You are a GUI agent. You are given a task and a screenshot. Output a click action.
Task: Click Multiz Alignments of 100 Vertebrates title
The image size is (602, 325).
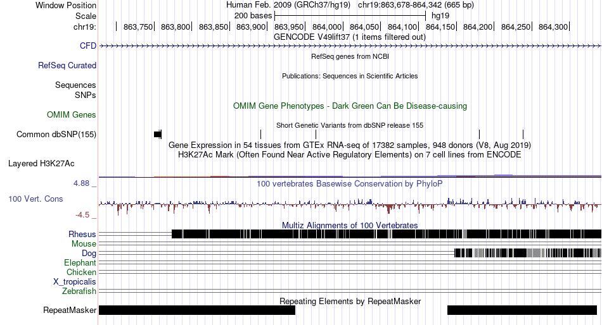pos(350,225)
